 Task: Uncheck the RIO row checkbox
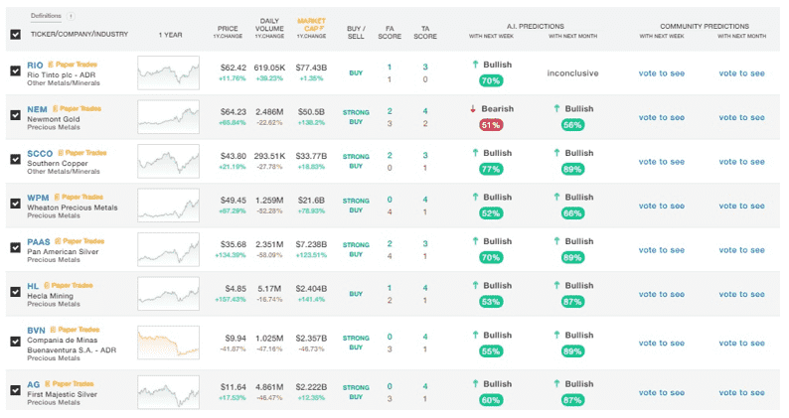(x=16, y=70)
